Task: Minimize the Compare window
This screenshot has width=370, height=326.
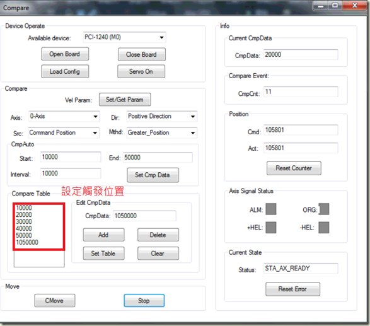Action: (321, 6)
